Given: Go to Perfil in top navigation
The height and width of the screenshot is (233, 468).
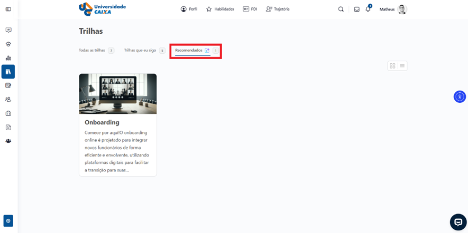Looking at the screenshot, I should pos(189,9).
